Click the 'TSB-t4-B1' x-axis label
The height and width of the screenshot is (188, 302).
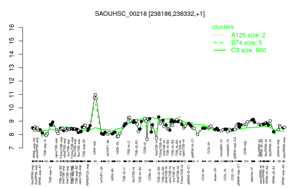pyautogui.click(x=140, y=174)
